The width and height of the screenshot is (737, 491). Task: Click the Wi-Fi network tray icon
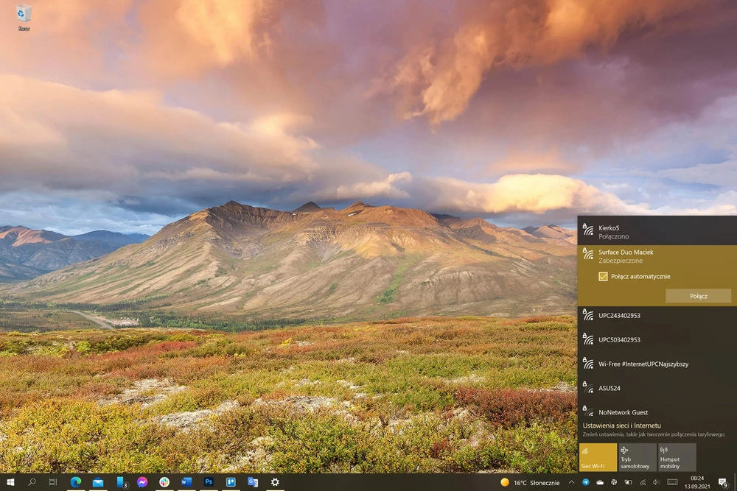pyautogui.click(x=643, y=483)
